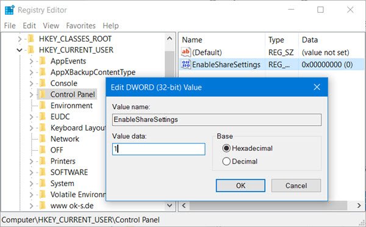Open the Help menu

tap(110, 26)
